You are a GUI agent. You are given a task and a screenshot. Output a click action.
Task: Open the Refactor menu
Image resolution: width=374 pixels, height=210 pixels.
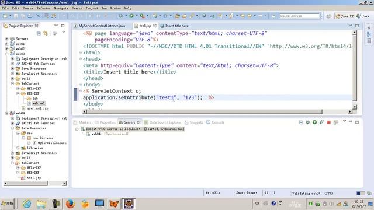point(43,8)
